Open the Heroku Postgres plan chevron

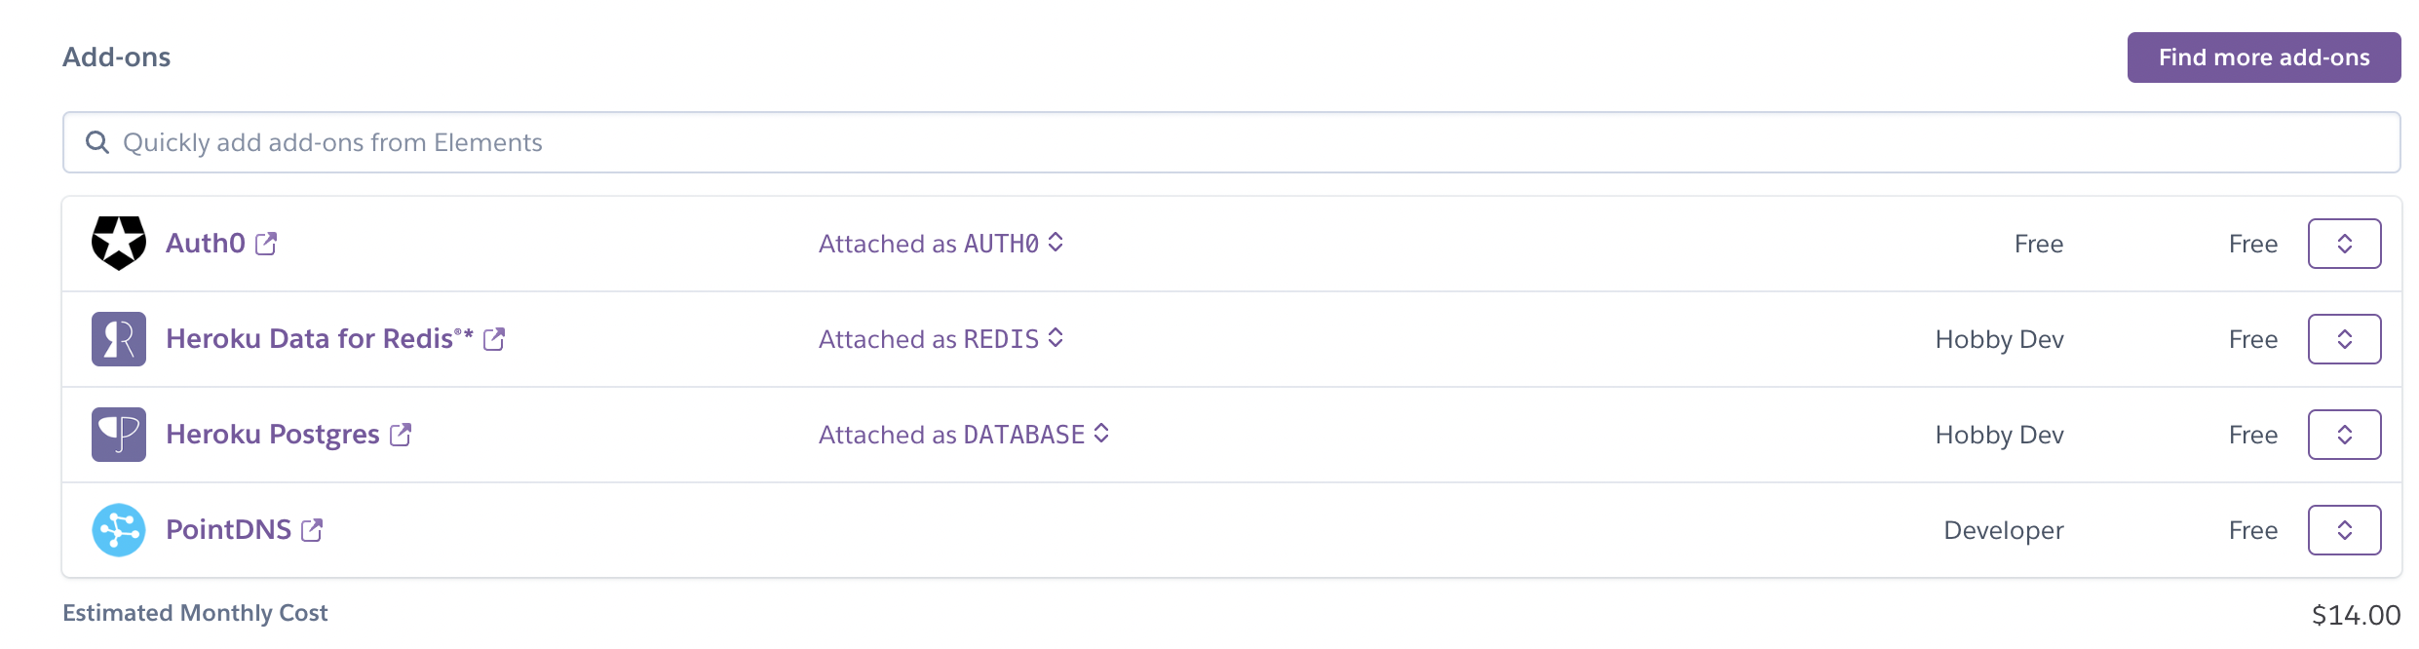click(x=2344, y=434)
